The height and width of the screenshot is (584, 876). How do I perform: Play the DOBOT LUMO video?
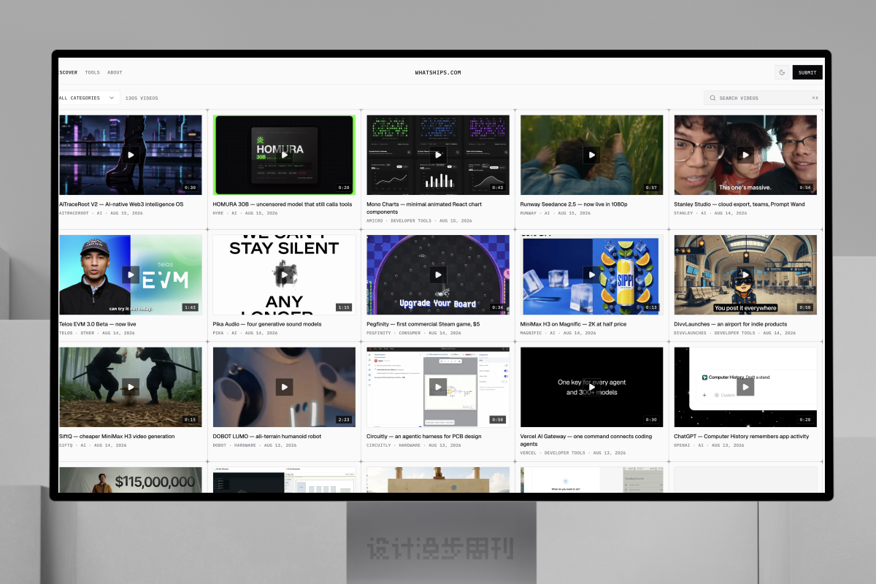[x=284, y=387]
